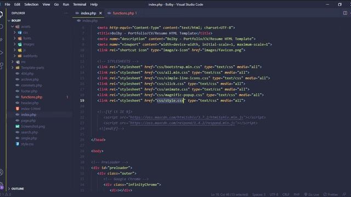Expand the webfonts folder
Viewport: 351px width, 197px height.
tap(30, 56)
